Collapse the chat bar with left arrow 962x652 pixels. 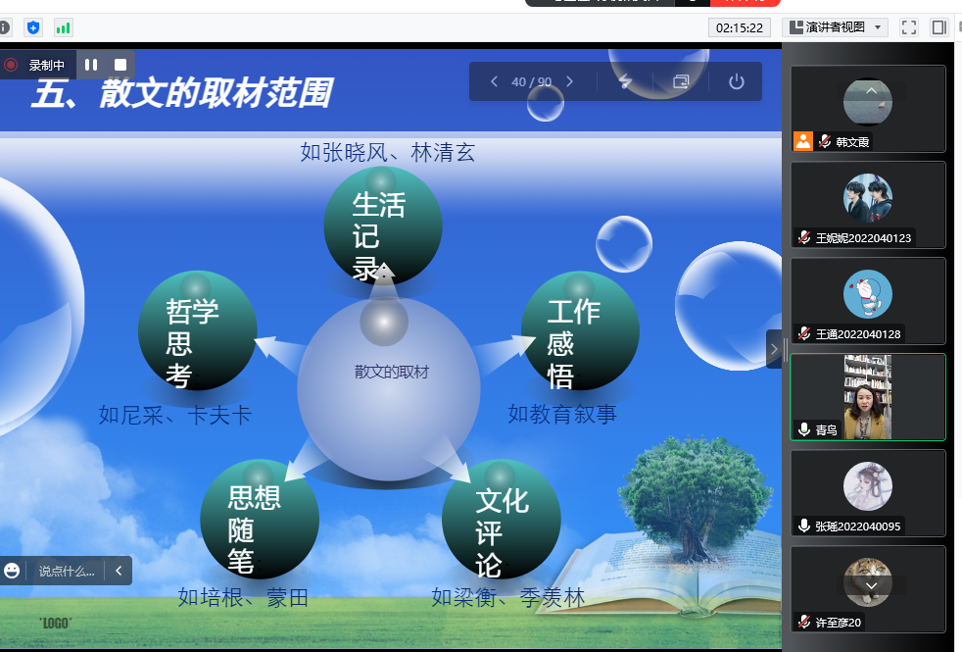pyautogui.click(x=119, y=571)
